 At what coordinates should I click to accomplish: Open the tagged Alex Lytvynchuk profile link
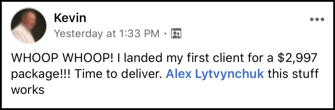tap(215, 75)
